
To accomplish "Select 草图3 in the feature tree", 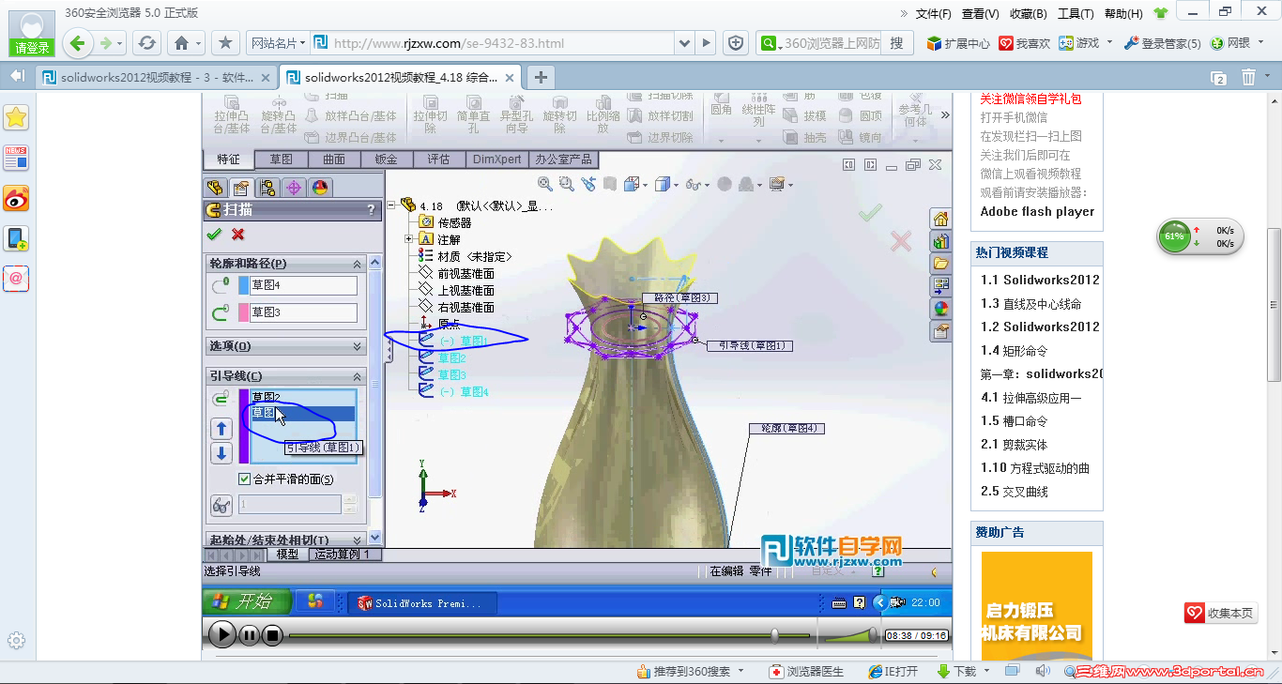I will (x=450, y=375).
